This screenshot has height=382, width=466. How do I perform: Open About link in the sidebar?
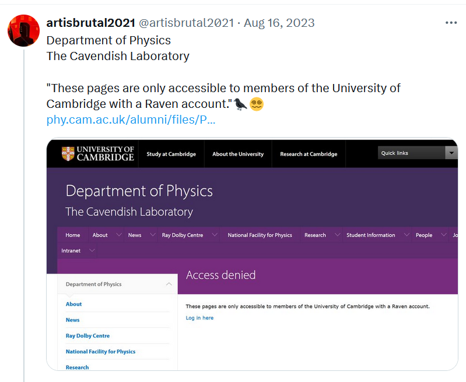[73, 304]
